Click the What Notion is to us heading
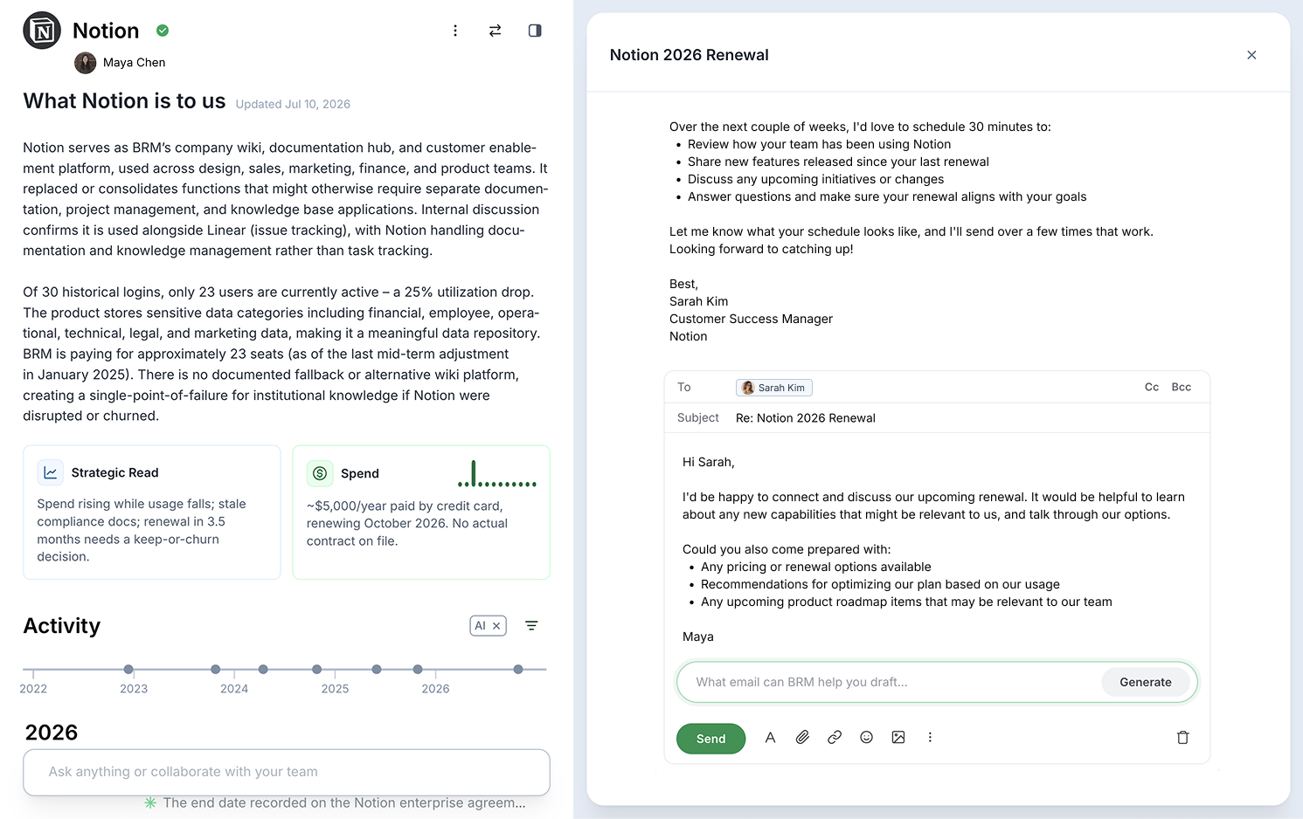The height and width of the screenshot is (819, 1303). point(124,101)
